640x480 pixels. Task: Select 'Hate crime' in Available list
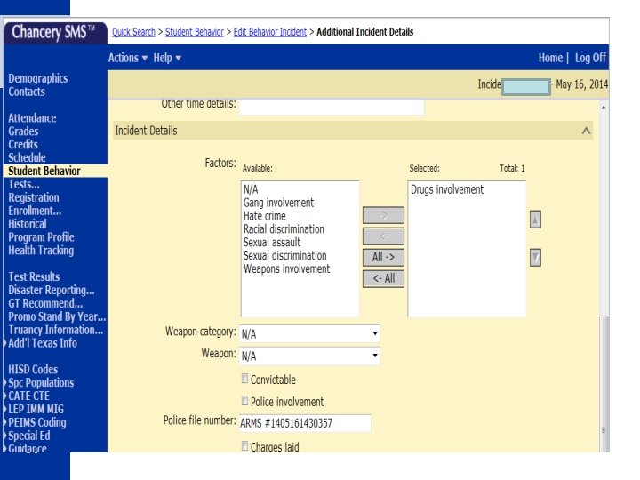point(265,215)
